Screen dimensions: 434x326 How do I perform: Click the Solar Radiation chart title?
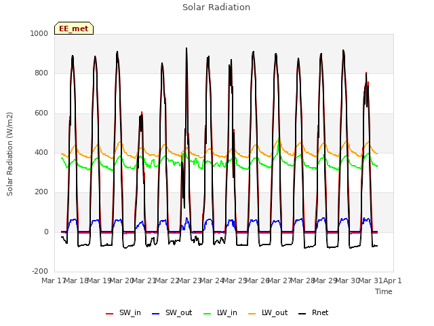[216, 7]
